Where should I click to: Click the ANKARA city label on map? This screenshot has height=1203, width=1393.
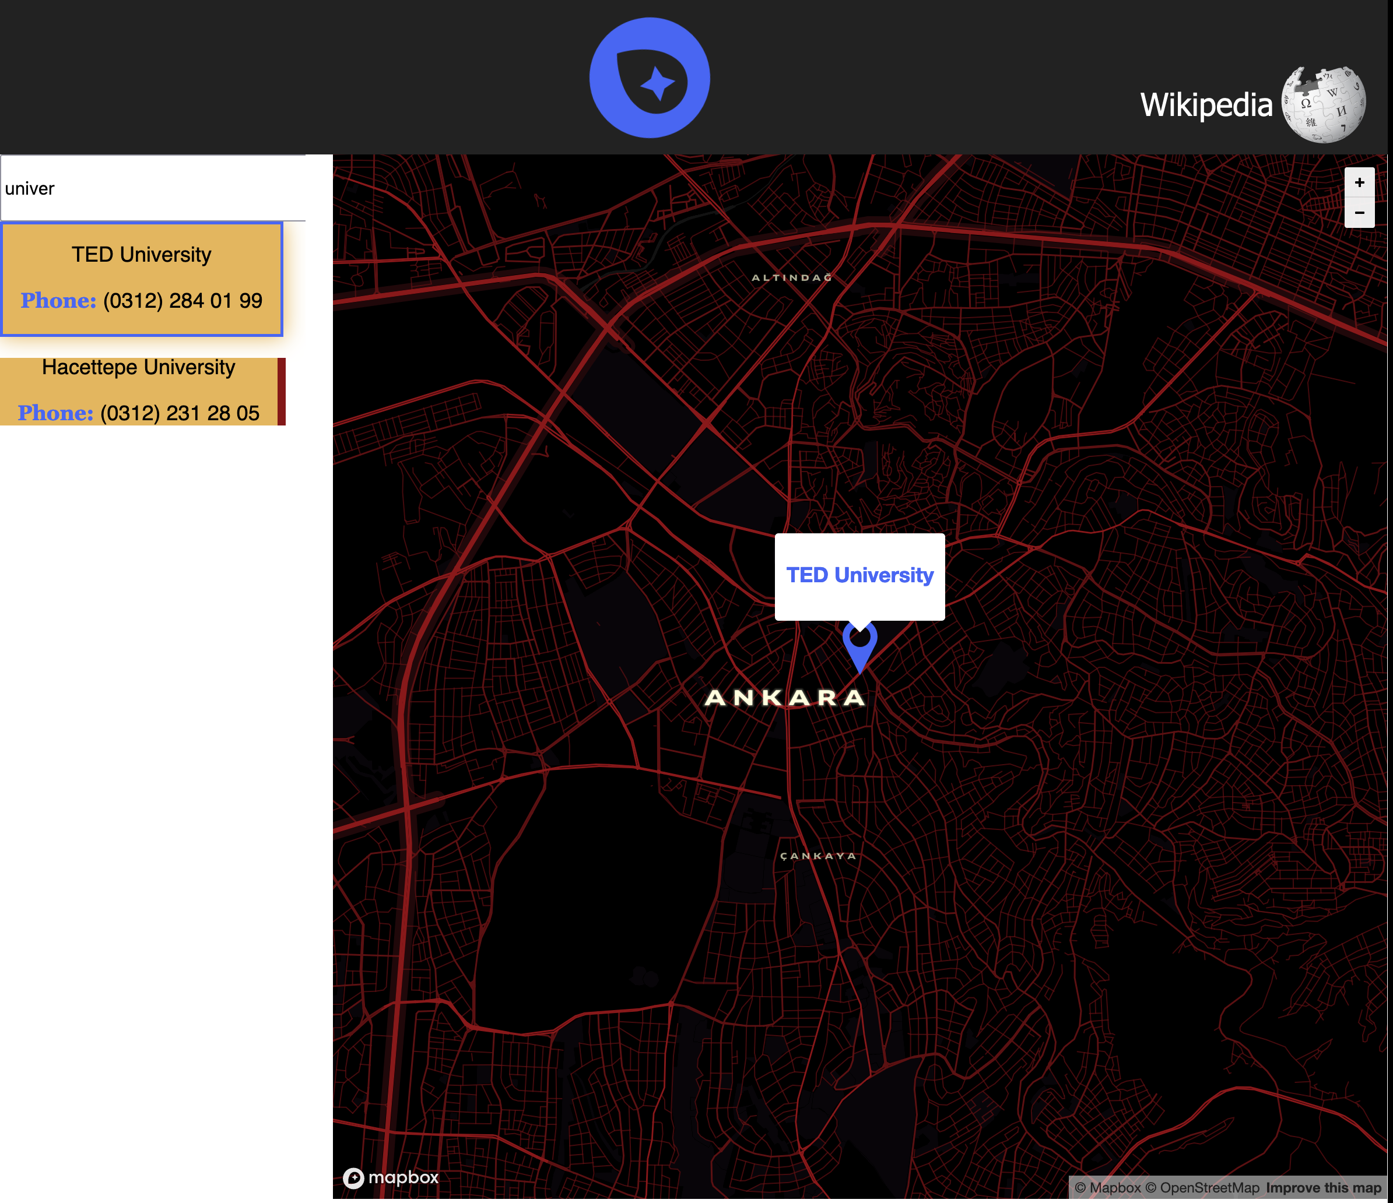tap(785, 698)
